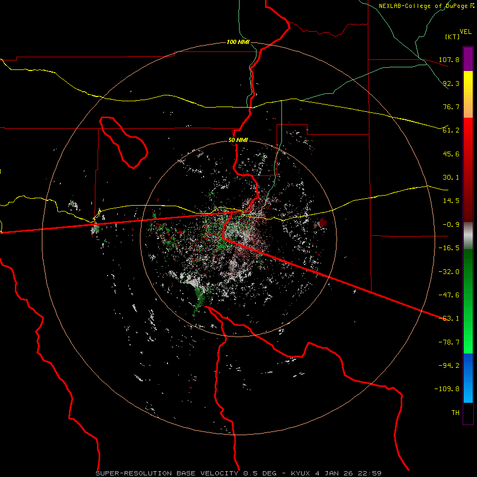This screenshot has width=477, height=477.
Task: Click the 50 NMI range ring label
Action: [x=238, y=140]
